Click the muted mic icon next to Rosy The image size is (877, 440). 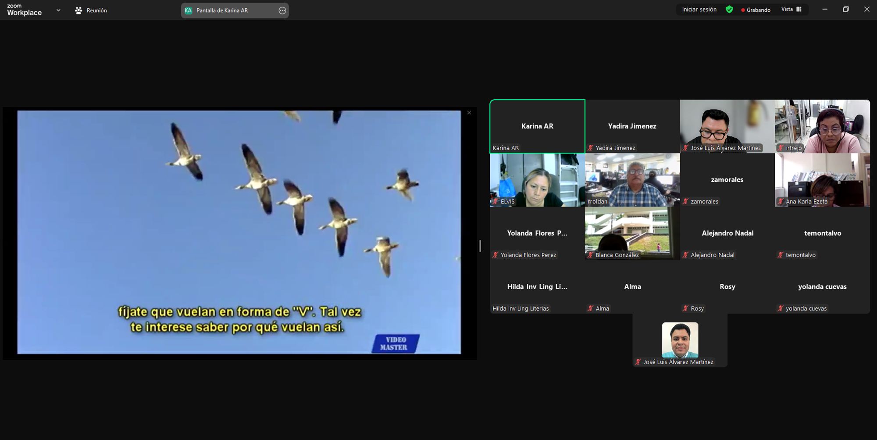point(685,308)
